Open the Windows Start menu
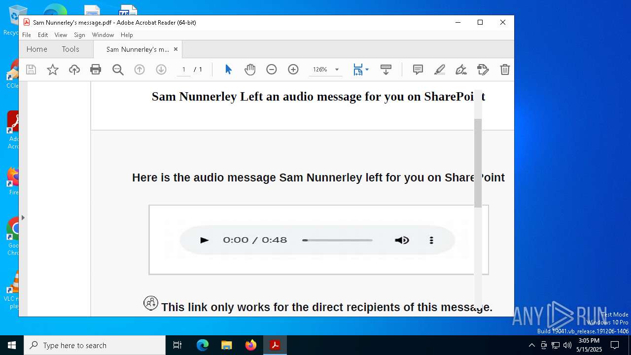 12,345
